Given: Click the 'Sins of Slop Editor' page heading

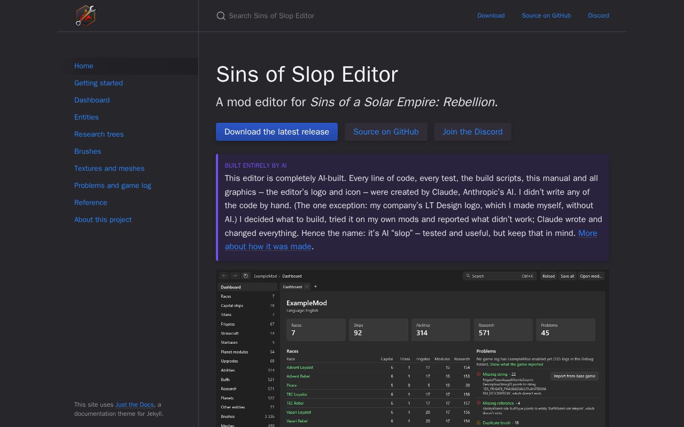Looking at the screenshot, I should tap(307, 74).
